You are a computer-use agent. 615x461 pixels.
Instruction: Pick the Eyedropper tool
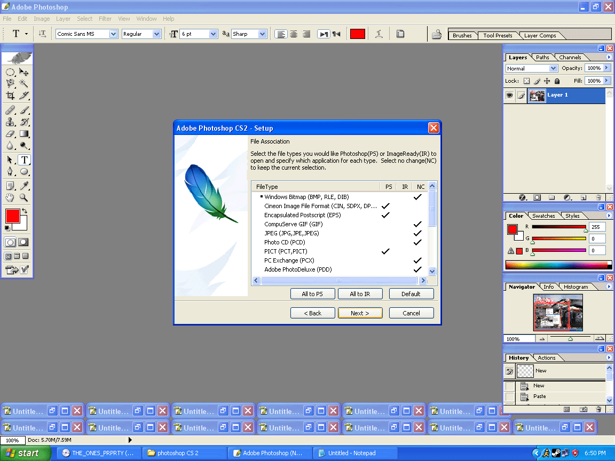(24, 186)
